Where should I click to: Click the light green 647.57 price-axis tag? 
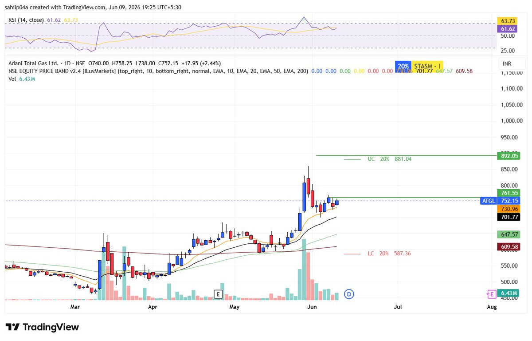[x=509, y=234]
